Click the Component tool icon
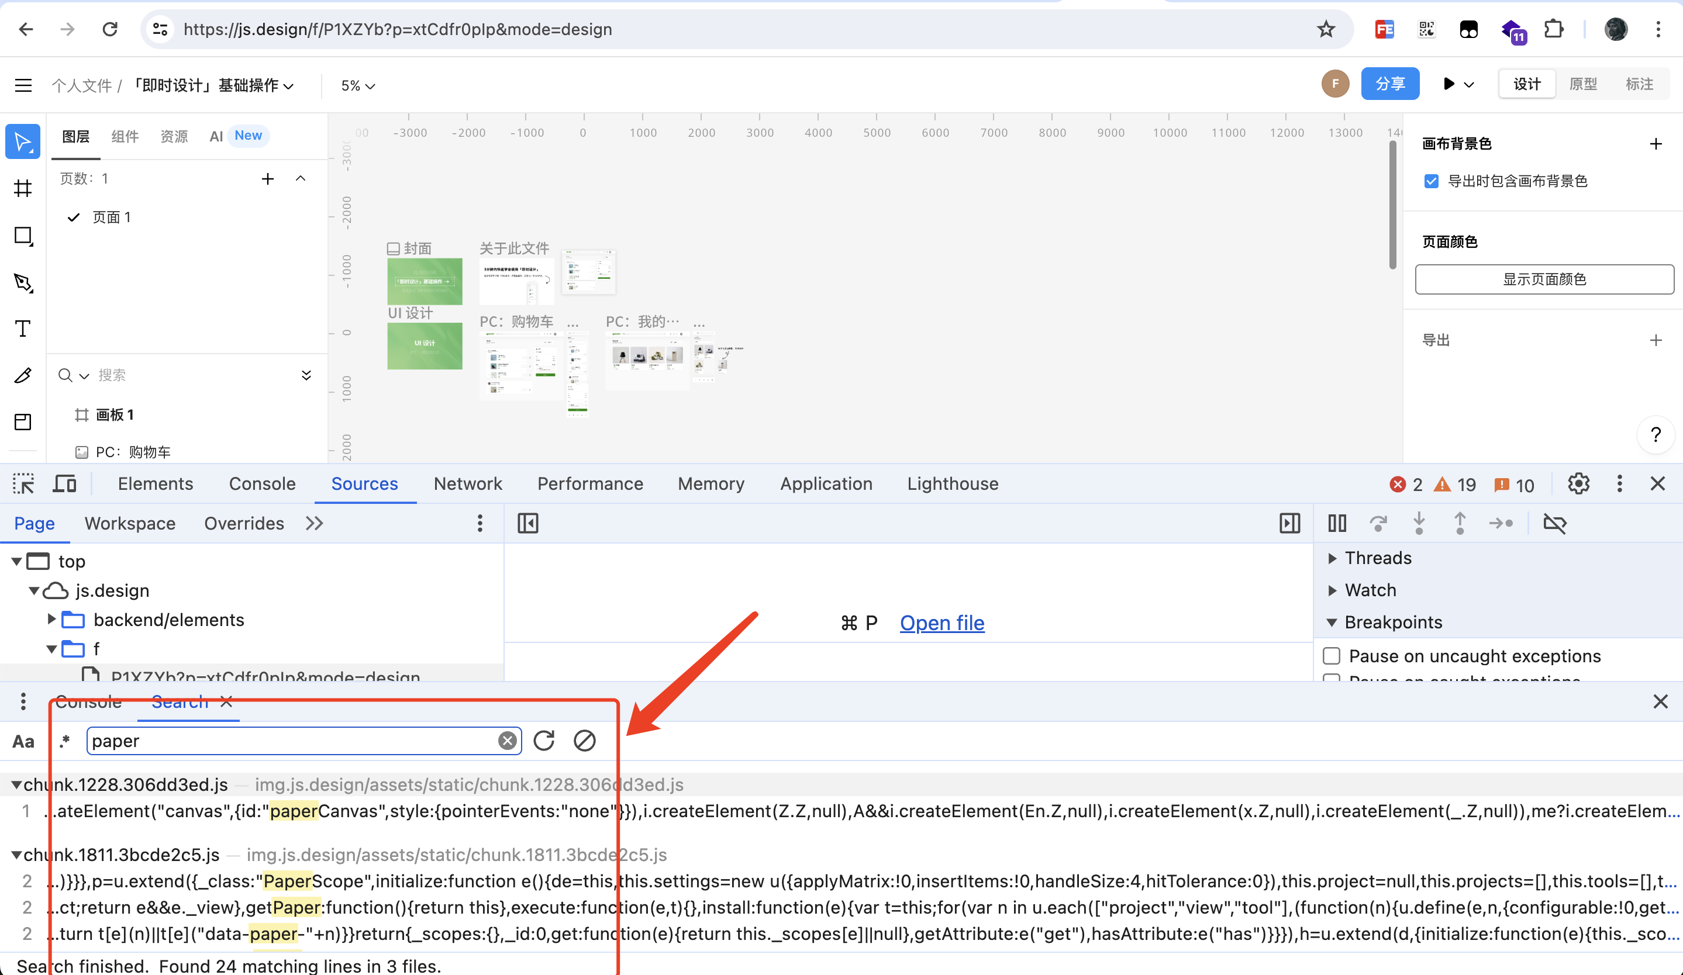The width and height of the screenshot is (1683, 975). click(x=23, y=421)
